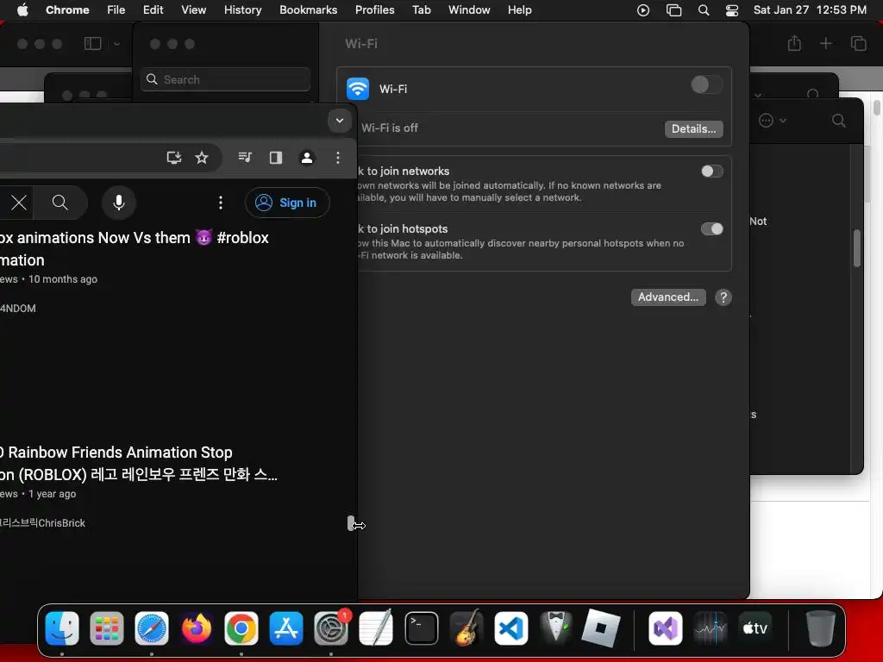This screenshot has height=662, width=883.
Task: Open the File menu
Action: (x=116, y=9)
